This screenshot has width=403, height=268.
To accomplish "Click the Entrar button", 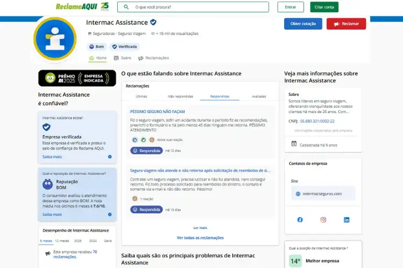I will [290, 7].
